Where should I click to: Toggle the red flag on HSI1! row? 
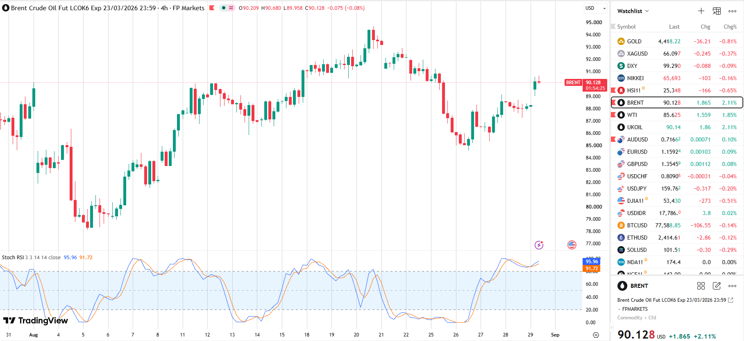click(x=613, y=90)
